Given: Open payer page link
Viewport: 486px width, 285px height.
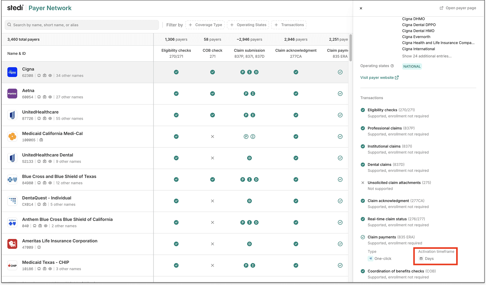Looking at the screenshot, I should pyautogui.click(x=458, y=8).
